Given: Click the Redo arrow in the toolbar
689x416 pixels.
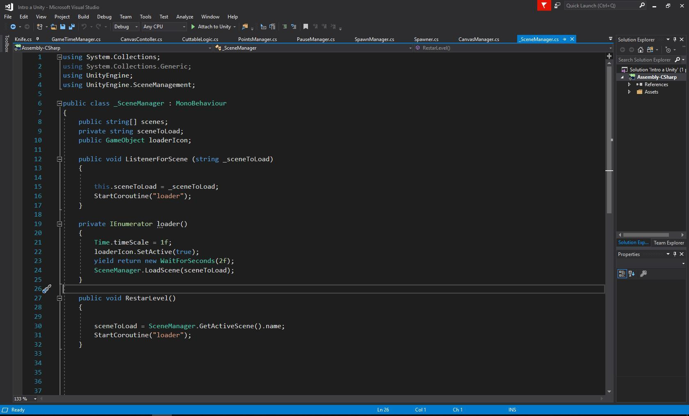Looking at the screenshot, I should click(x=98, y=27).
